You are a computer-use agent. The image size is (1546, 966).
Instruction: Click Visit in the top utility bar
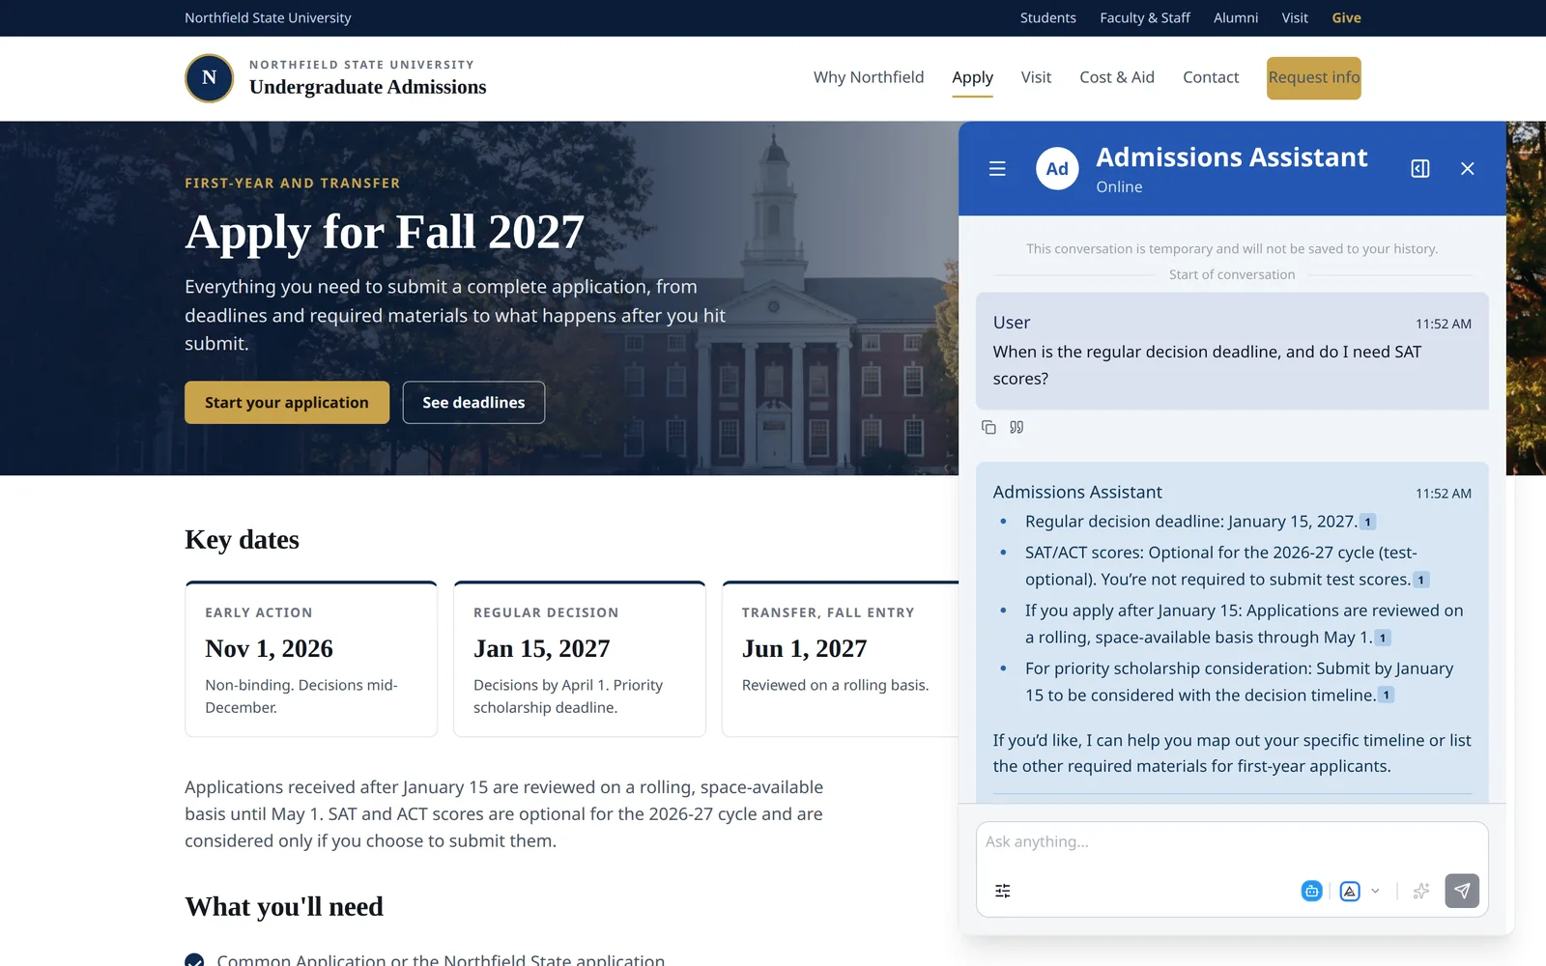click(x=1295, y=18)
